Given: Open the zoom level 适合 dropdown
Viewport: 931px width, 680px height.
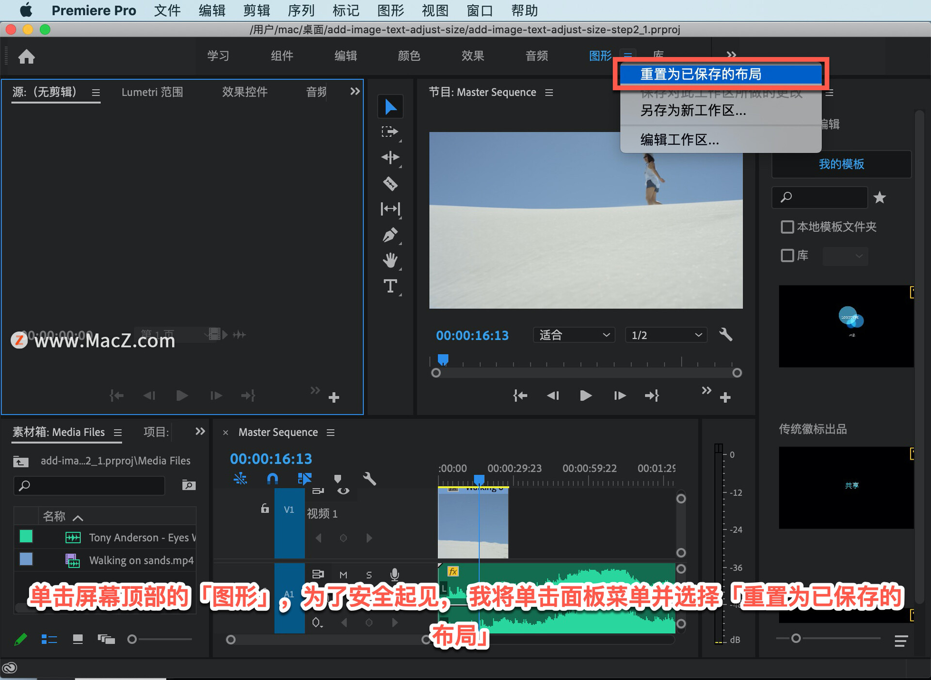Looking at the screenshot, I should [574, 335].
